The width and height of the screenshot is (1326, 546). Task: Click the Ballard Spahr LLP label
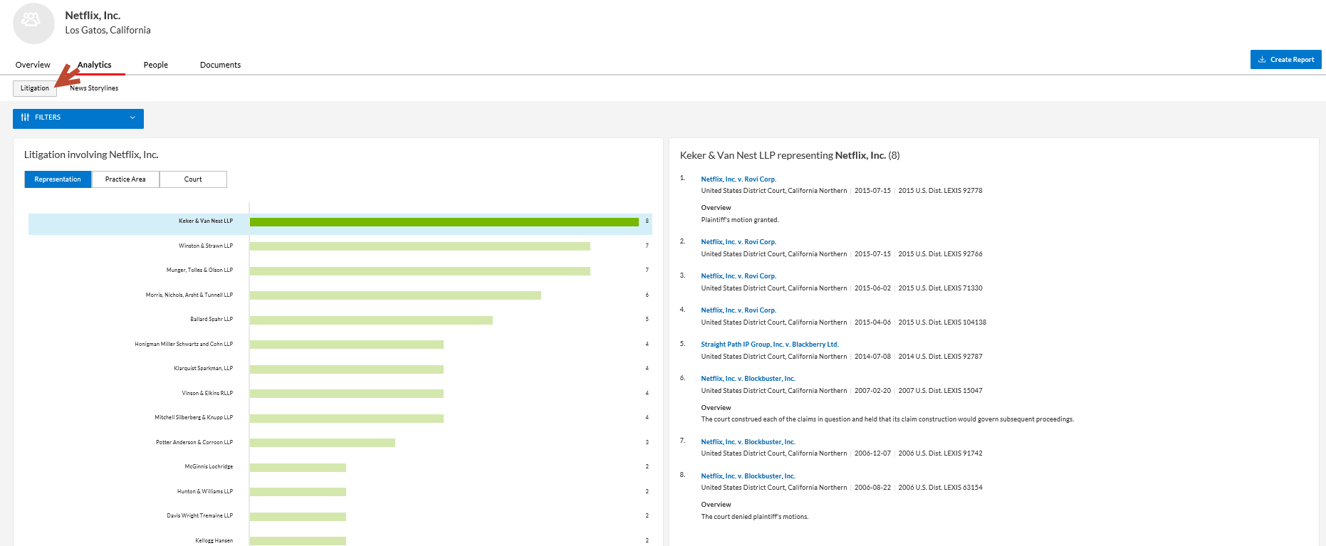tap(212, 320)
